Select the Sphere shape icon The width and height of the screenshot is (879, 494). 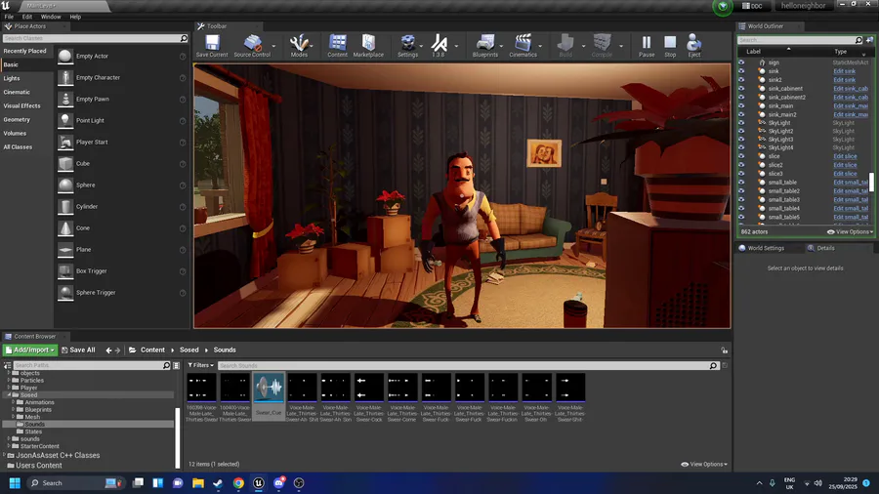(x=65, y=185)
